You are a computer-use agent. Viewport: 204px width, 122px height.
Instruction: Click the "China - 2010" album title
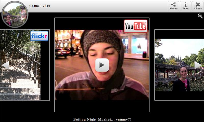40,6
